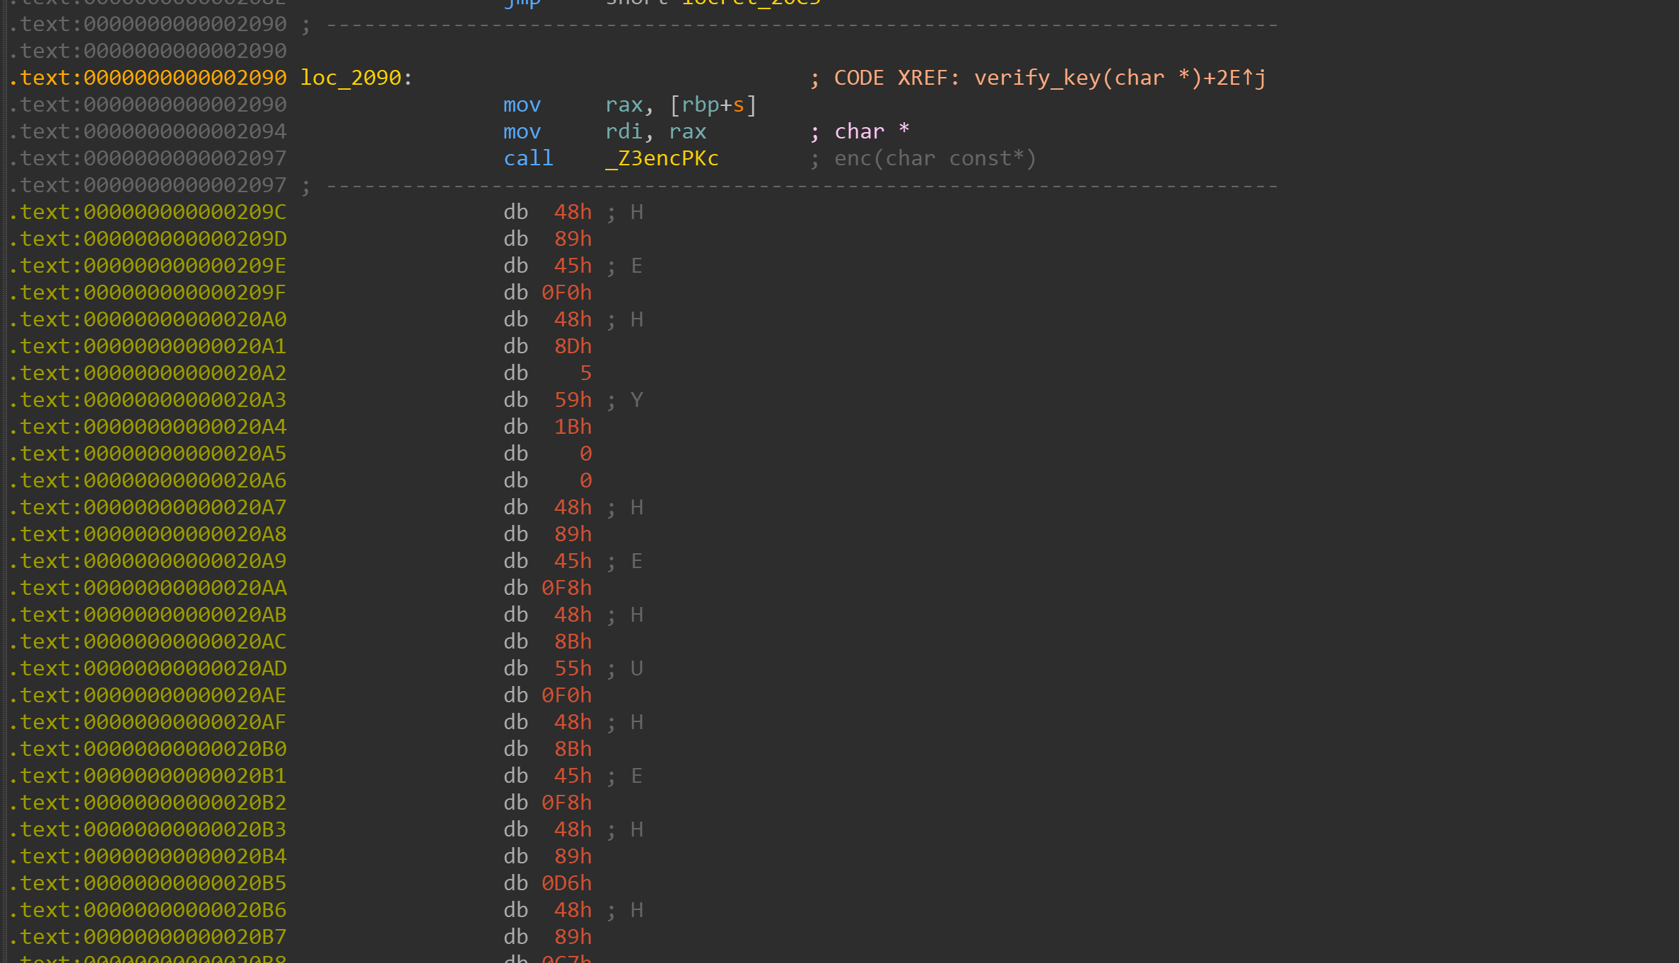The image size is (1679, 963).
Task: Click the 'enc(char const*)' comment
Action: (x=935, y=158)
